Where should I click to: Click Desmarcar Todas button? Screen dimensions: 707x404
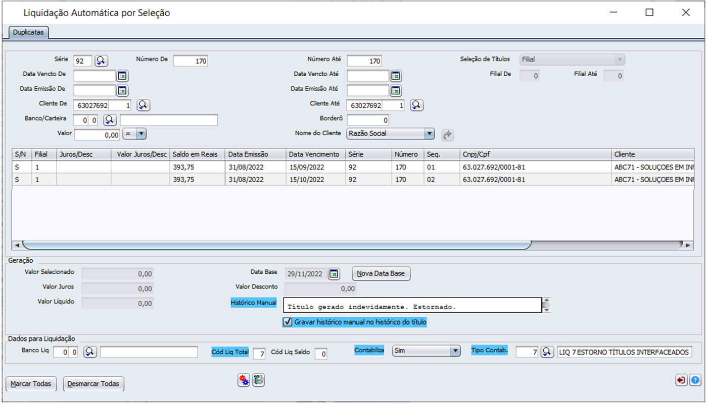coord(93,384)
